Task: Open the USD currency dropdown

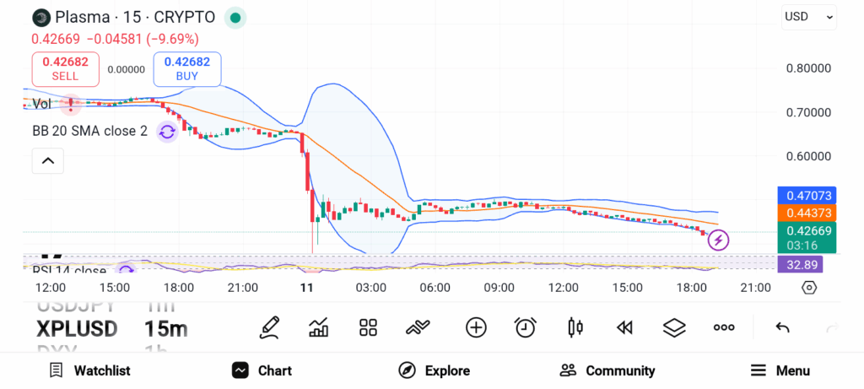Action: click(x=808, y=16)
